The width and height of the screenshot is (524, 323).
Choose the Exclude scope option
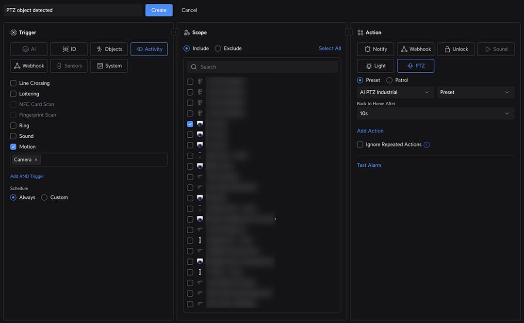[218, 48]
